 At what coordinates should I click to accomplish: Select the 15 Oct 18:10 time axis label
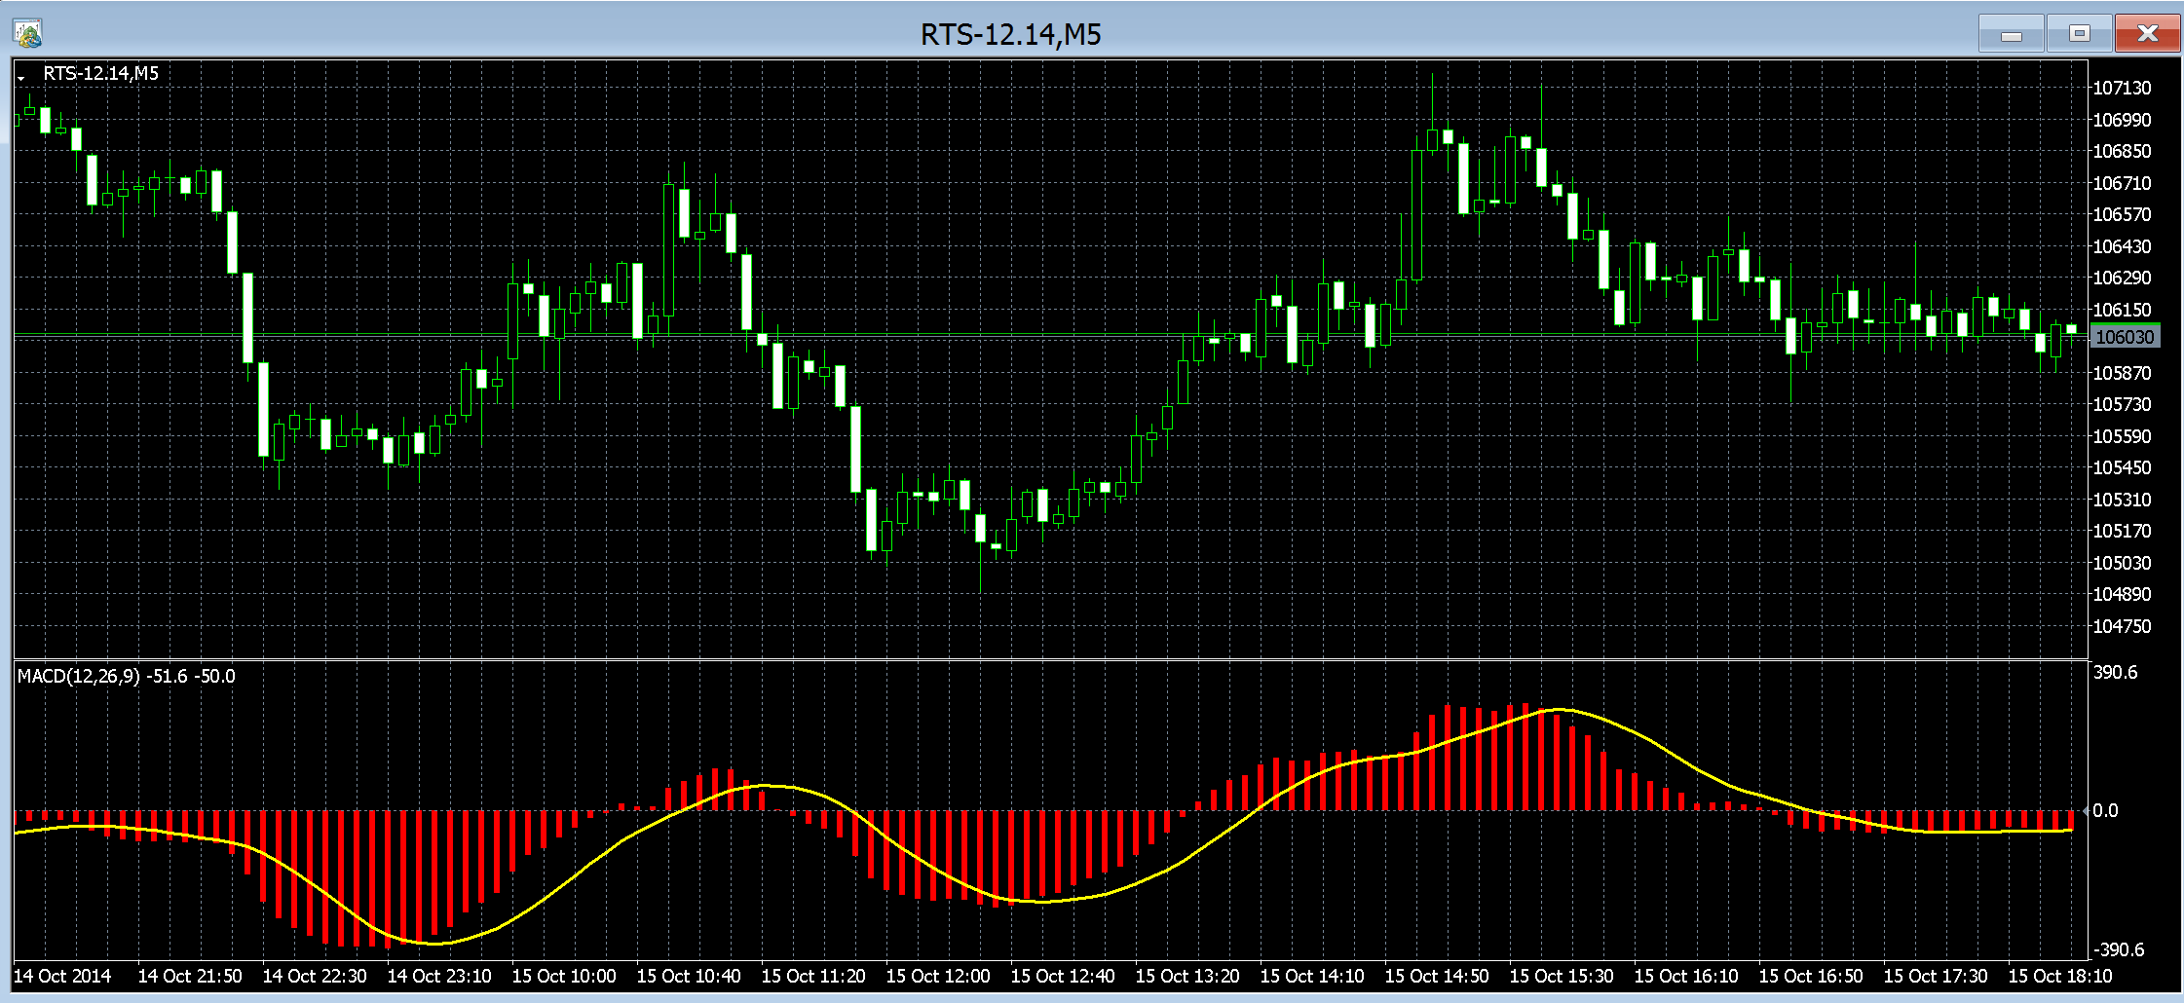pyautogui.click(x=2060, y=976)
